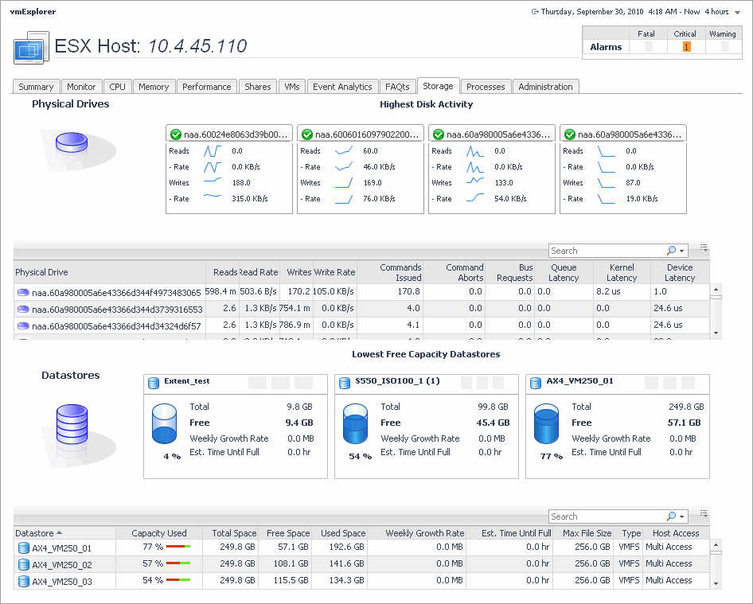This screenshot has height=604, width=753.
Task: Open the datastore table column customizer icon
Action: (704, 514)
